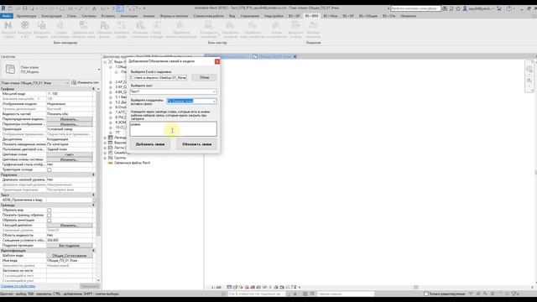
Task: Click the help question mark icon
Action: coord(509,8)
